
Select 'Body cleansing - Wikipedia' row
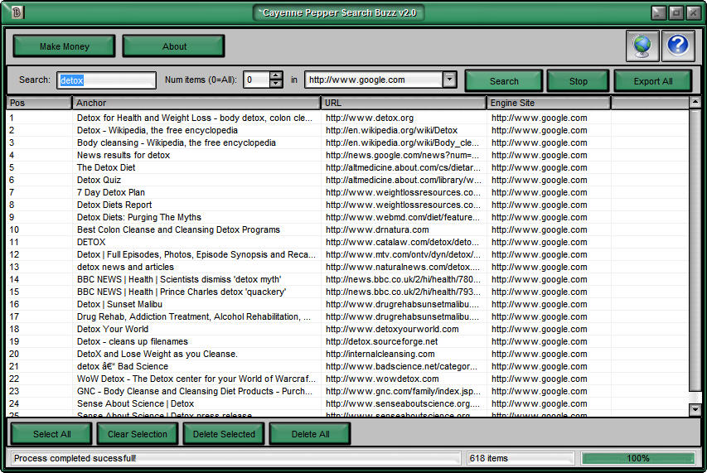click(x=347, y=142)
